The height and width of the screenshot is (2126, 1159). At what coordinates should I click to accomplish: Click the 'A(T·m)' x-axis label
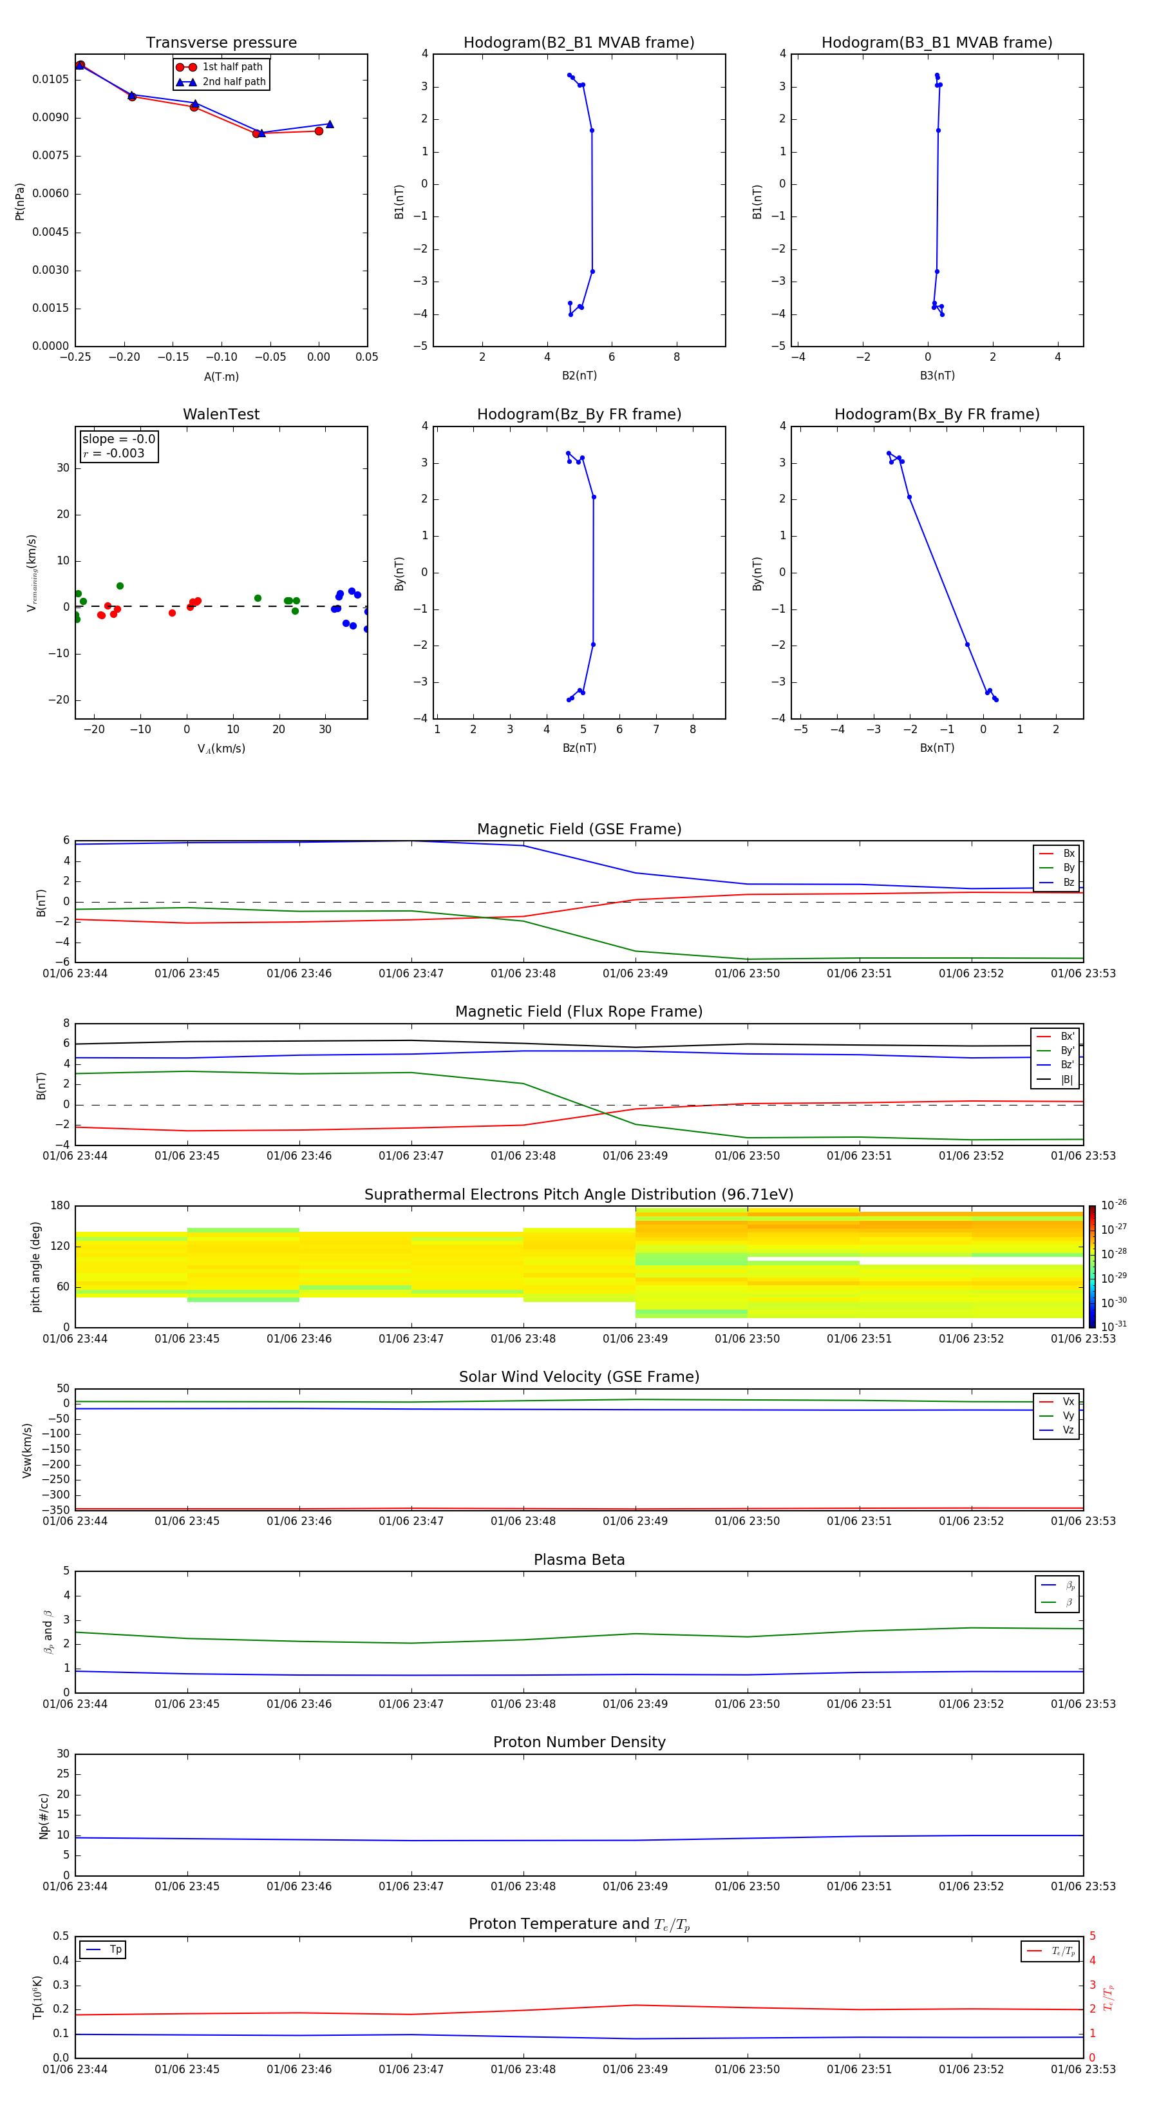(221, 377)
